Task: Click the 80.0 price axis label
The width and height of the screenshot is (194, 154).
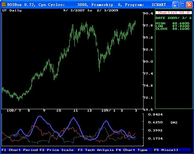Action: (148, 62)
